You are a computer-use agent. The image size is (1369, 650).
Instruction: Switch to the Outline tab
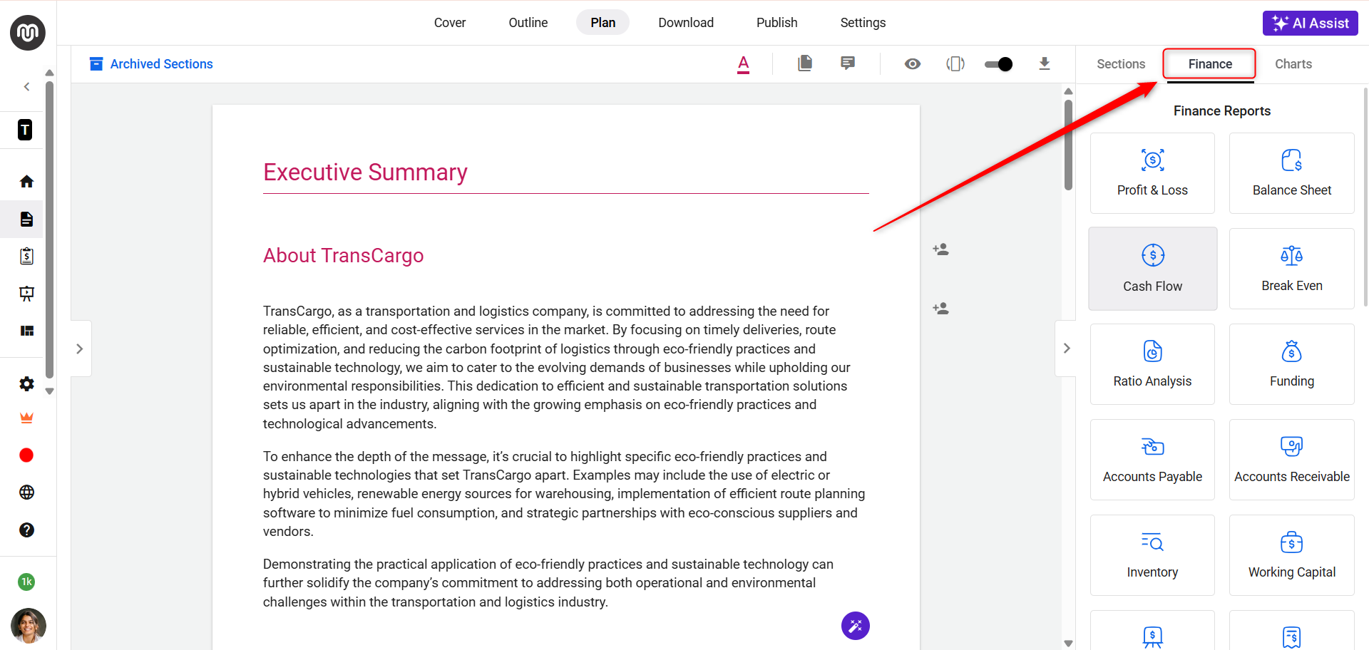(x=528, y=23)
